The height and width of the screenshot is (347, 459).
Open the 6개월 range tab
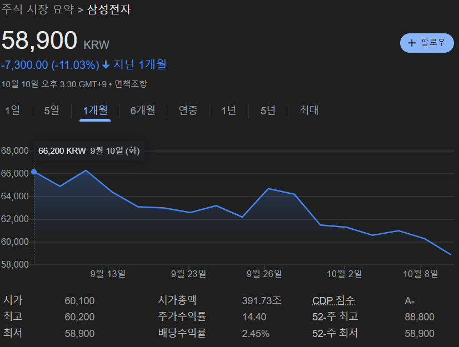[143, 110]
